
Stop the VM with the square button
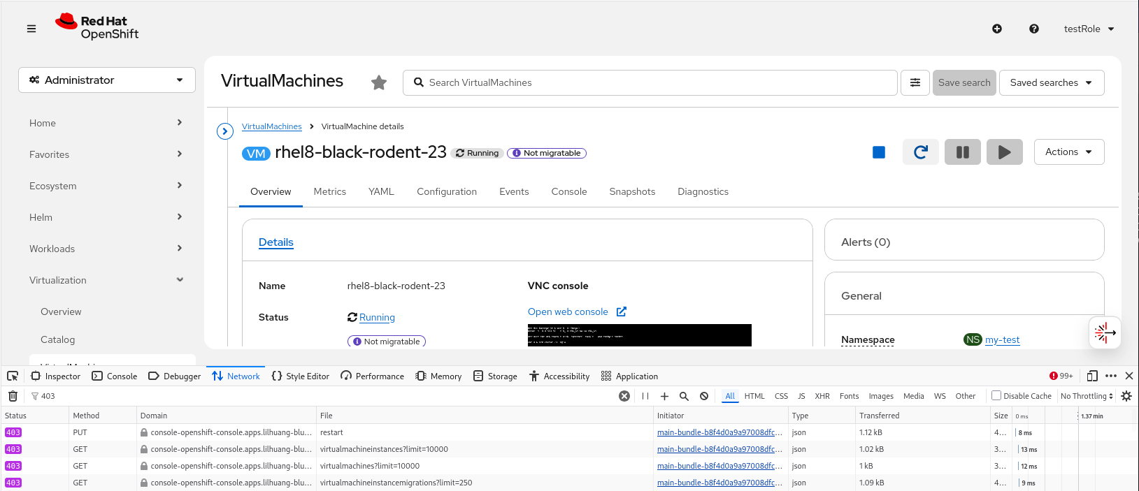(x=879, y=152)
